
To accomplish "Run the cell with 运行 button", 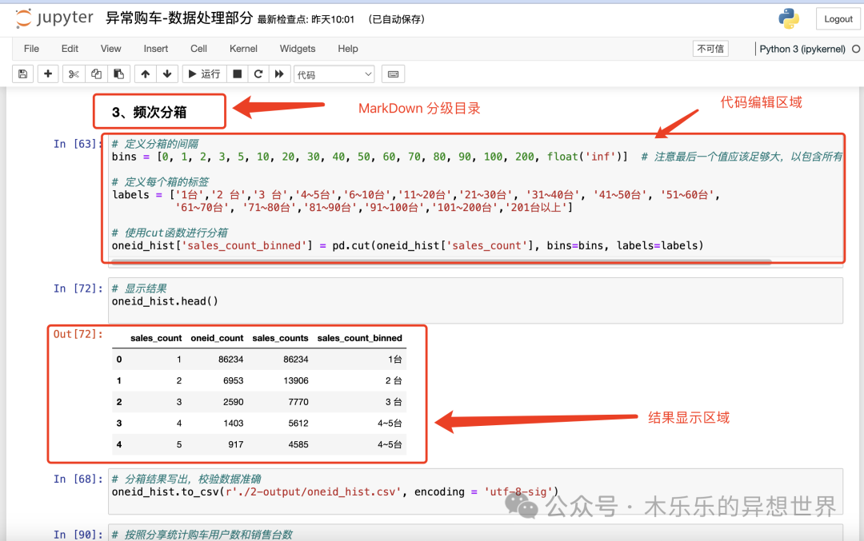I will (204, 74).
